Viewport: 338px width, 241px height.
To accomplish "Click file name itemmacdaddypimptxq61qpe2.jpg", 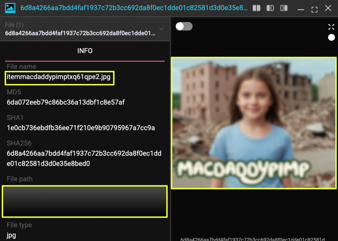I will 59,77.
